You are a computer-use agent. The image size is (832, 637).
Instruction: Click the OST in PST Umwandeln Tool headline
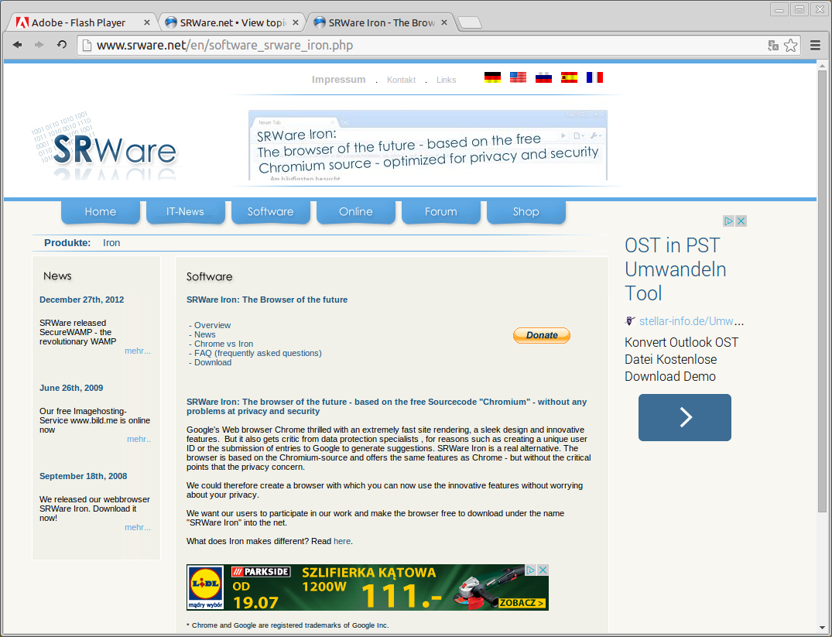point(676,269)
